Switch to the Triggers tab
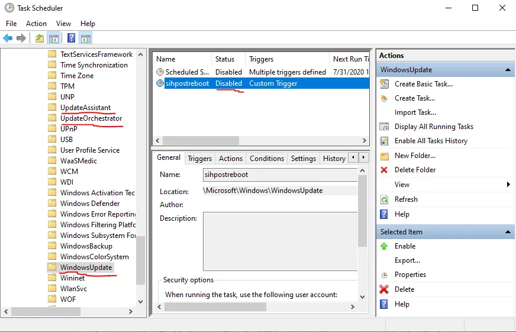This screenshot has width=516, height=332. 200,159
